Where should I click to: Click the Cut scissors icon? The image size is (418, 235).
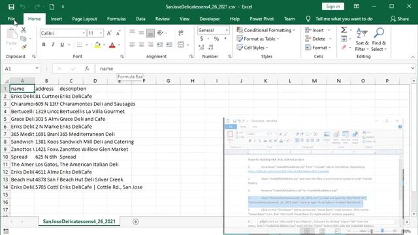[24, 30]
